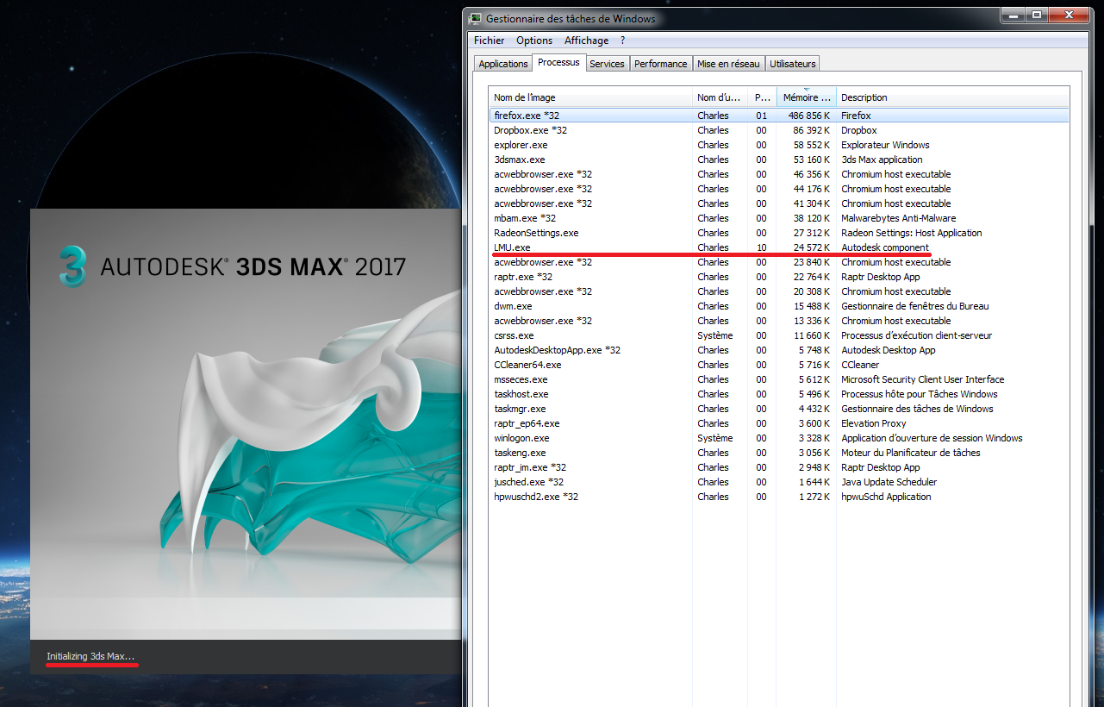Click the 3ds Max logo on the splash screen
1104x707 pixels.
(74, 266)
